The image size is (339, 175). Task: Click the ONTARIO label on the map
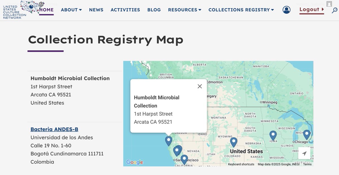(297, 93)
